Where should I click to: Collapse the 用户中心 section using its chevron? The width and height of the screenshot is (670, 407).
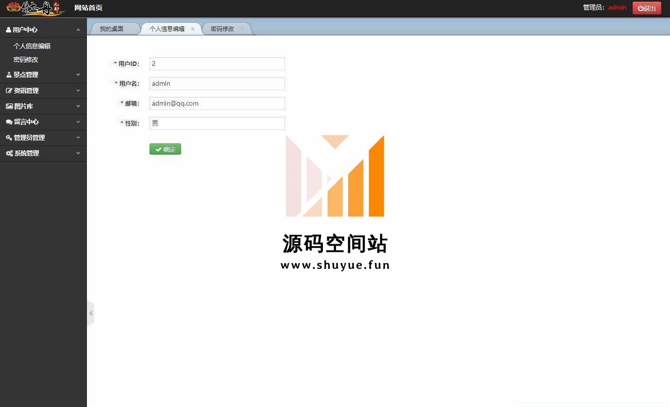coord(78,30)
